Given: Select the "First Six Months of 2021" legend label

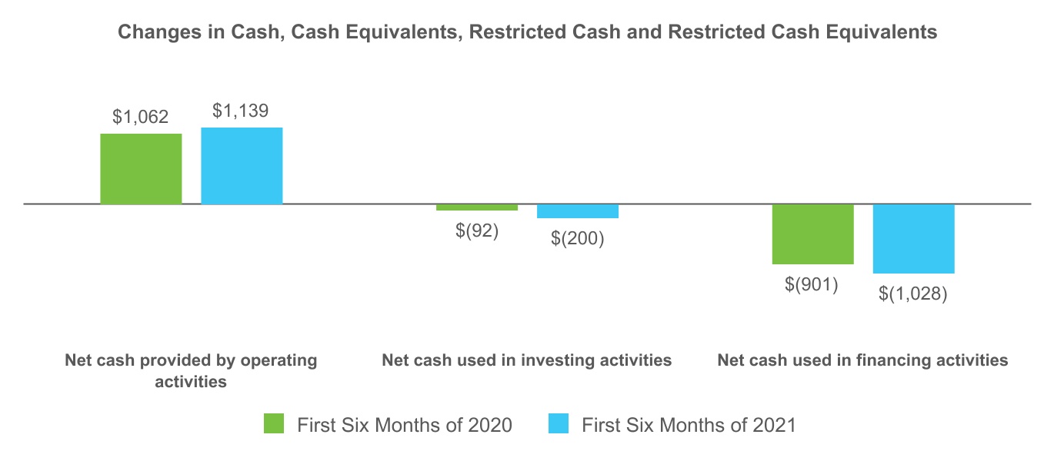Looking at the screenshot, I should click(x=689, y=424).
